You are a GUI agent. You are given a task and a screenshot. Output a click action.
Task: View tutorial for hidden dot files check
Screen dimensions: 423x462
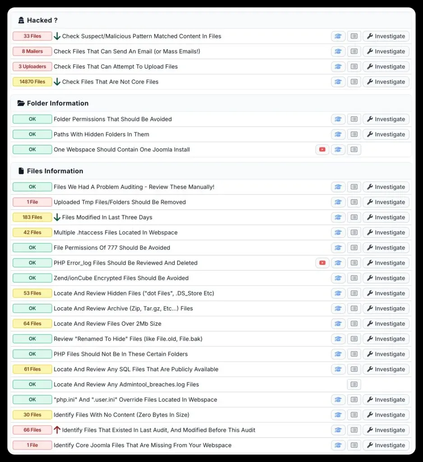tap(338, 293)
